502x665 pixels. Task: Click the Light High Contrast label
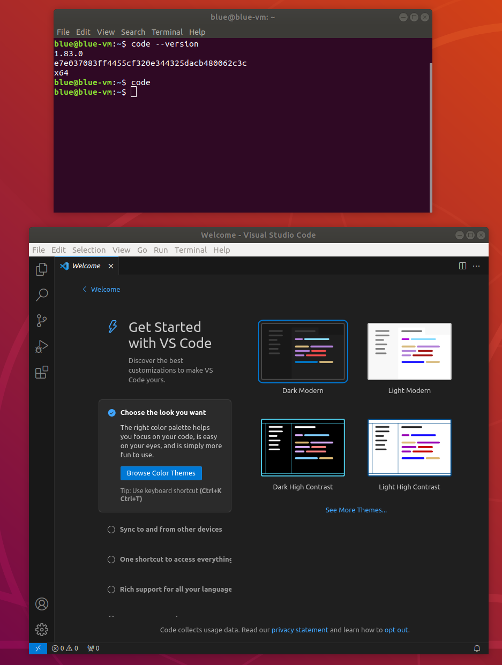point(409,487)
